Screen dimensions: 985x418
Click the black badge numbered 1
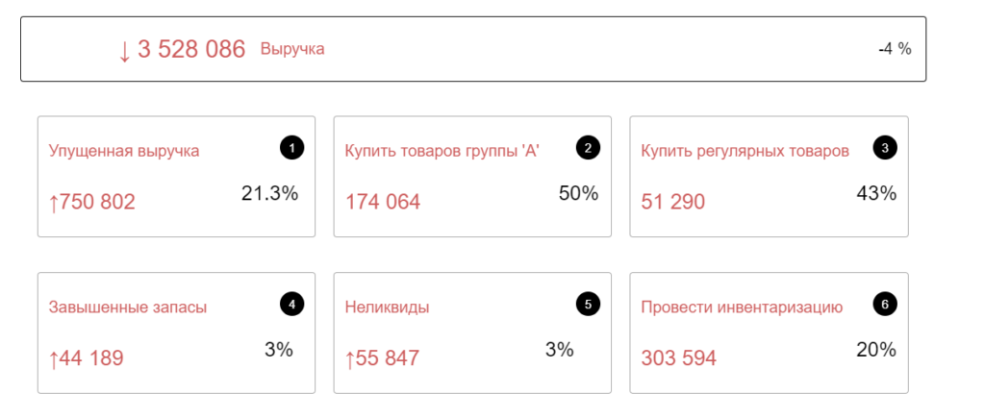click(291, 148)
